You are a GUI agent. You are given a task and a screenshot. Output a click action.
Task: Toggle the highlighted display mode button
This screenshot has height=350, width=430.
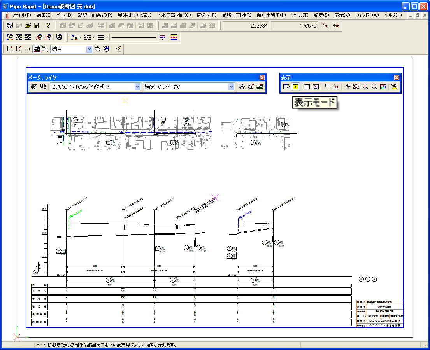pos(295,87)
